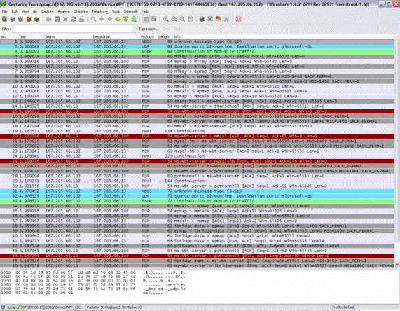This screenshot has height=311, width=400.
Task: Open the Statistics menu
Action: 81,11
